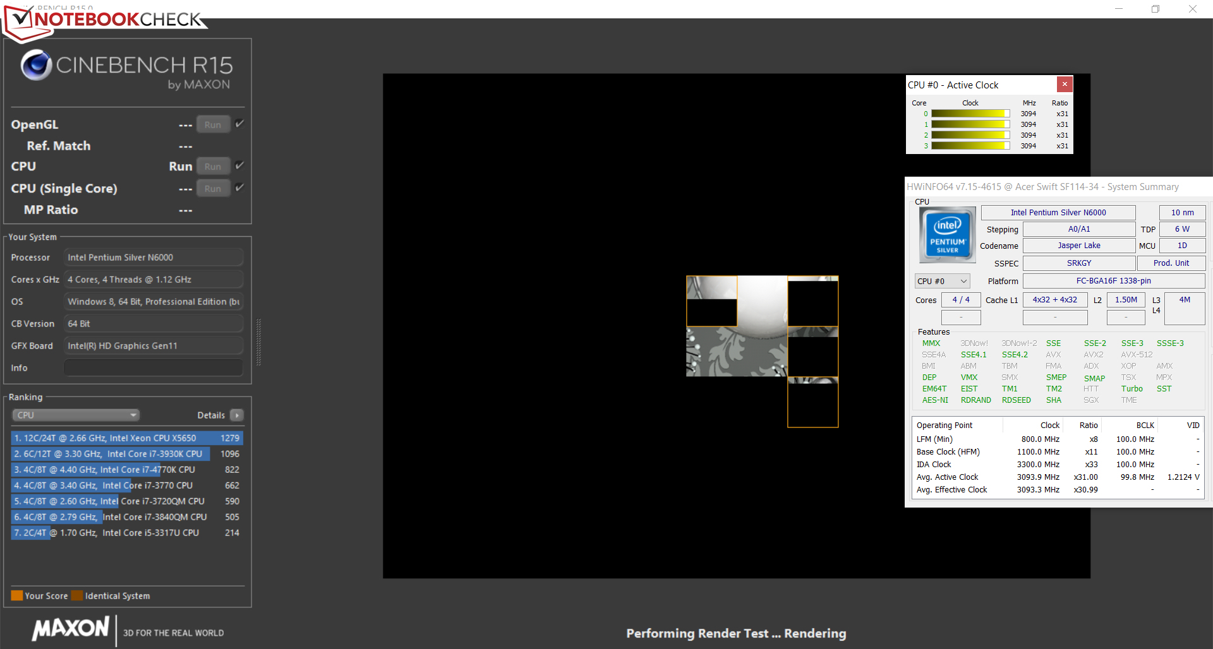Click the Platform value FC-BGA16F 1338-pin

click(1114, 281)
